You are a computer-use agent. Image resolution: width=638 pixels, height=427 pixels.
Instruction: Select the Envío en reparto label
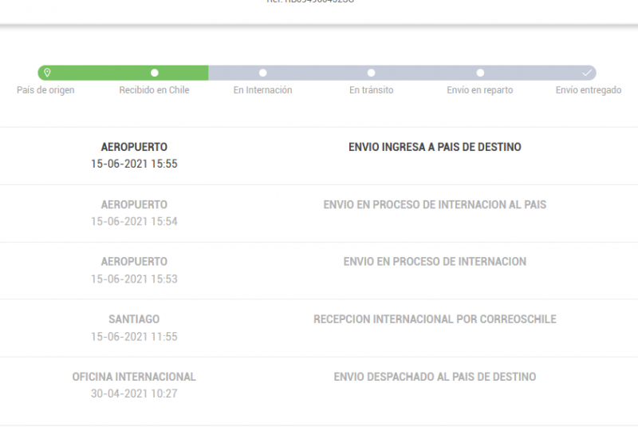[x=479, y=90]
